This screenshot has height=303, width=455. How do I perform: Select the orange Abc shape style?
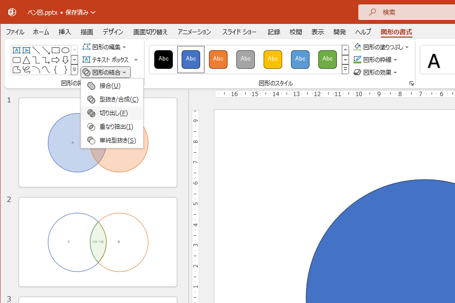218,59
